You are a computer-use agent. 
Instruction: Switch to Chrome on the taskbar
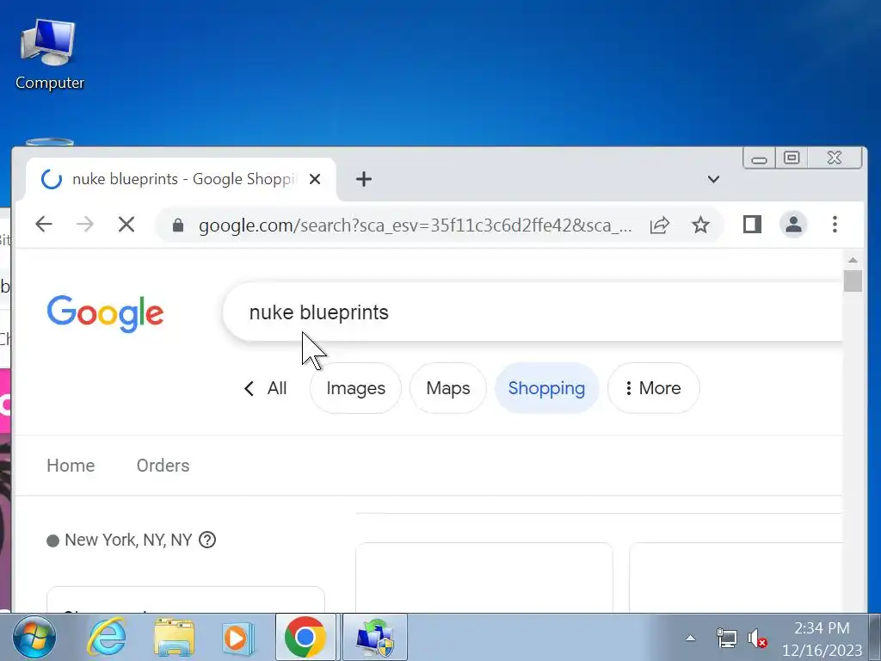tap(305, 638)
